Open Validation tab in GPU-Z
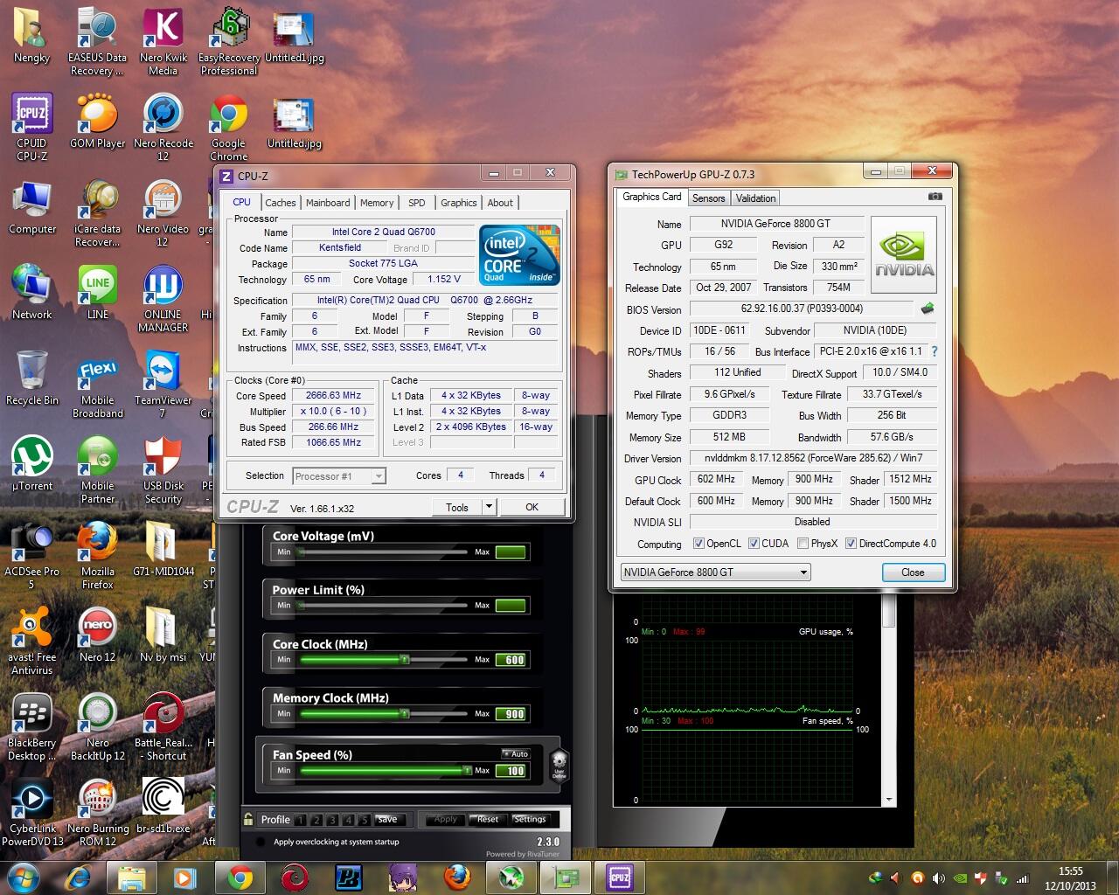 point(755,198)
